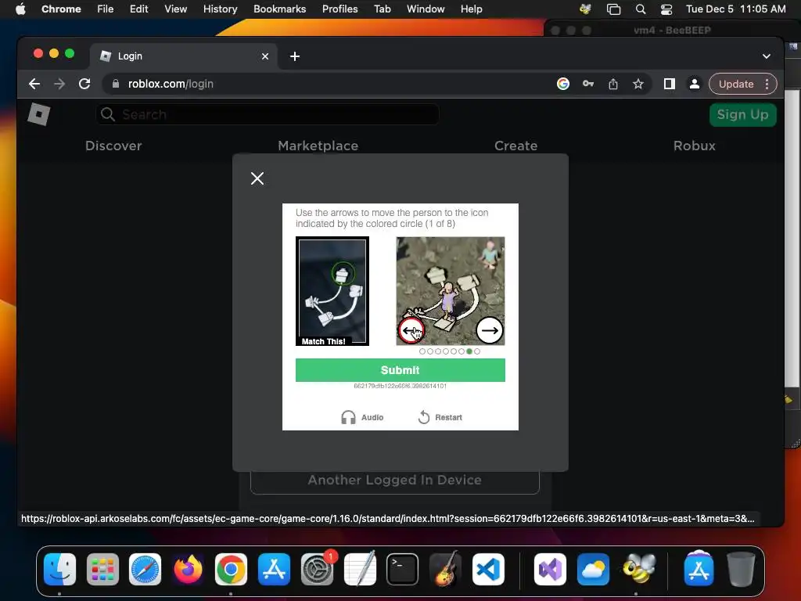Open the Marketplace page
801x601 pixels.
click(318, 146)
